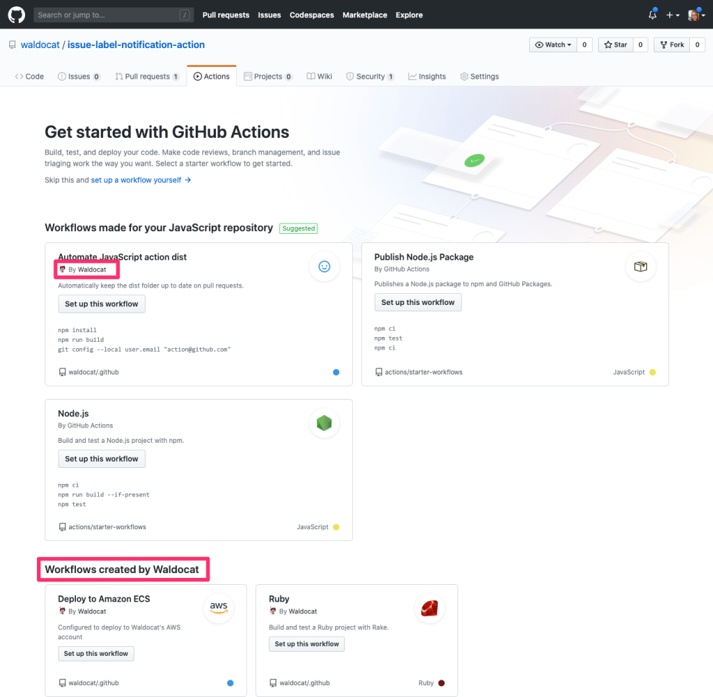
Task: Select the Insights tab
Action: coord(427,76)
